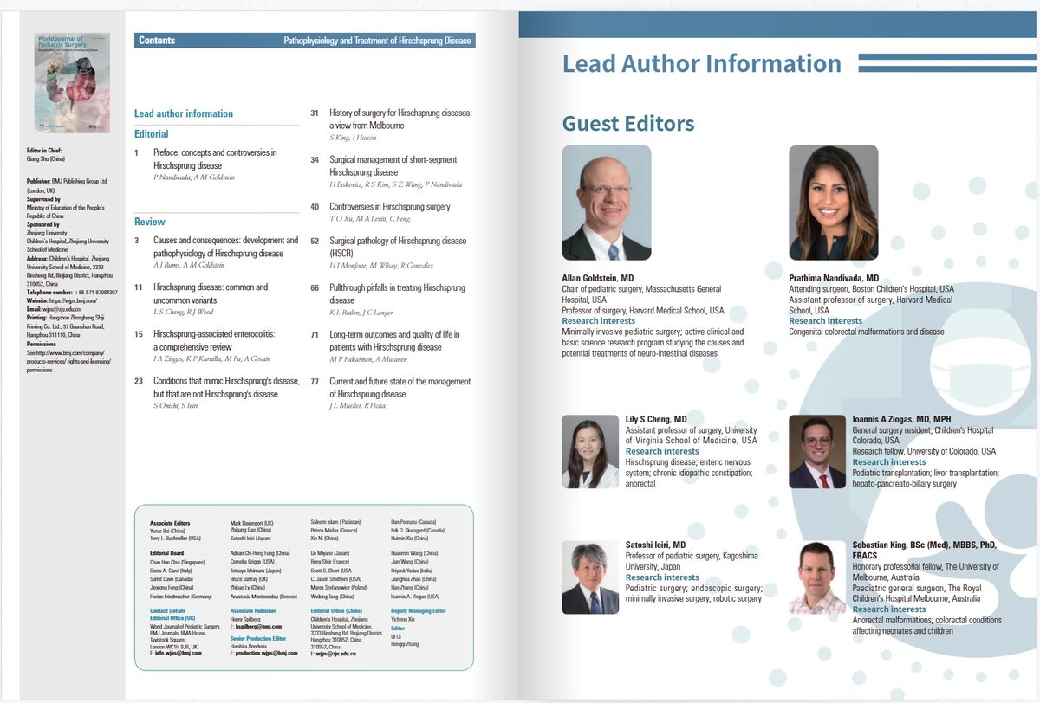This screenshot has height=703, width=1040.
Task: Click authors line 'S King, I Huson'
Action: point(352,139)
